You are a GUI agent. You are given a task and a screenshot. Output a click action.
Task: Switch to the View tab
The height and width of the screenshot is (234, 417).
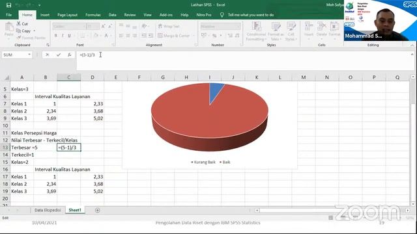point(147,15)
